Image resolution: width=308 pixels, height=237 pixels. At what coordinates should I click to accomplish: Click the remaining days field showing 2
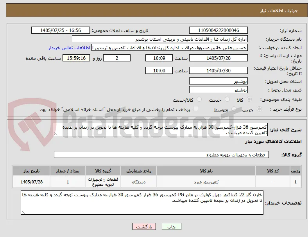click(117, 58)
